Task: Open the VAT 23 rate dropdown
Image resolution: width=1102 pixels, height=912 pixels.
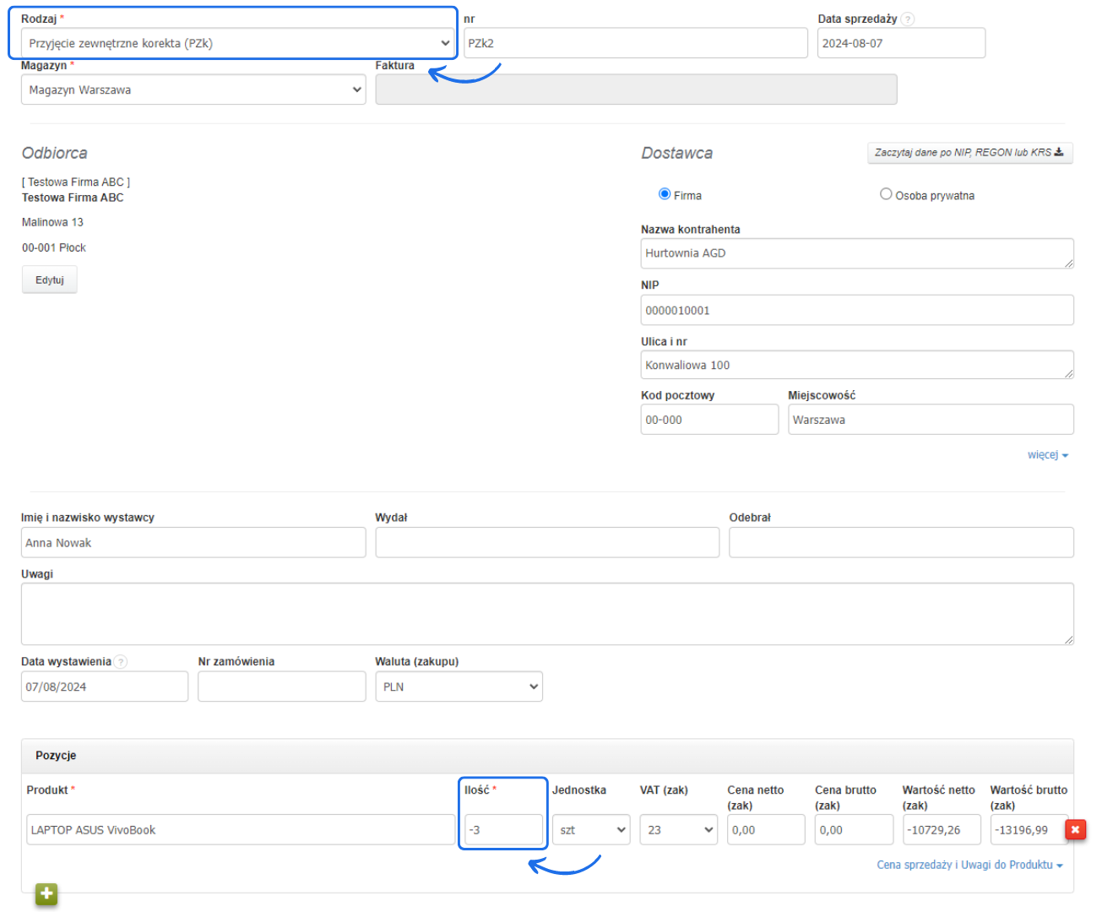Action: click(678, 830)
